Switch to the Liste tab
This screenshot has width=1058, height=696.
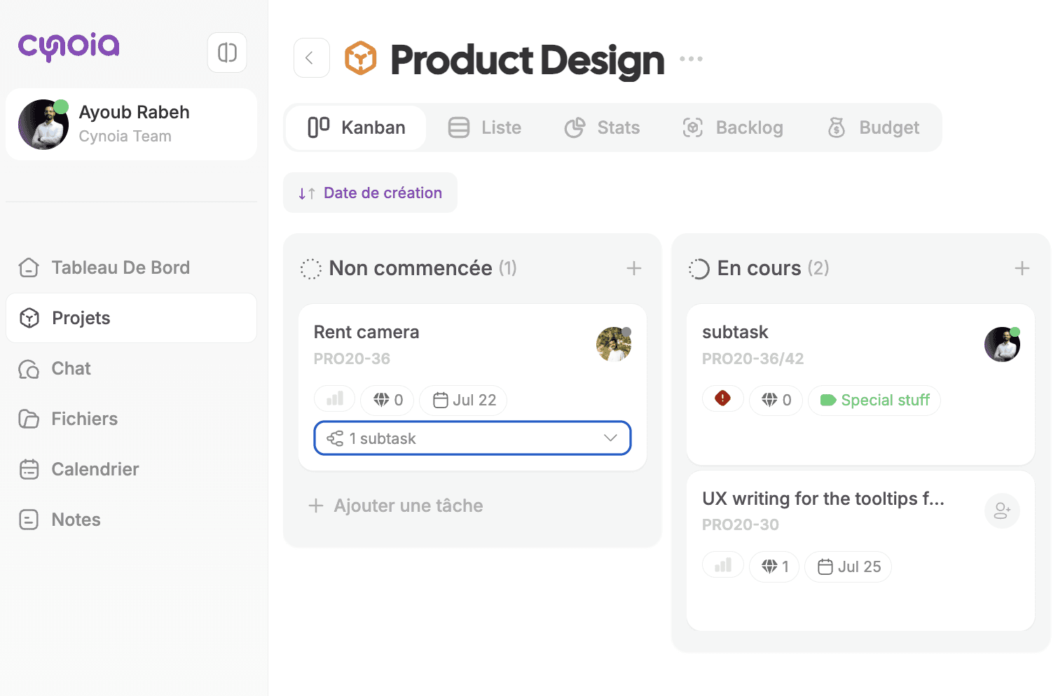click(485, 127)
